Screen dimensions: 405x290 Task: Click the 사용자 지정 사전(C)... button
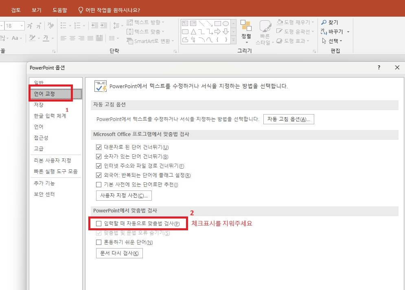[124, 195]
